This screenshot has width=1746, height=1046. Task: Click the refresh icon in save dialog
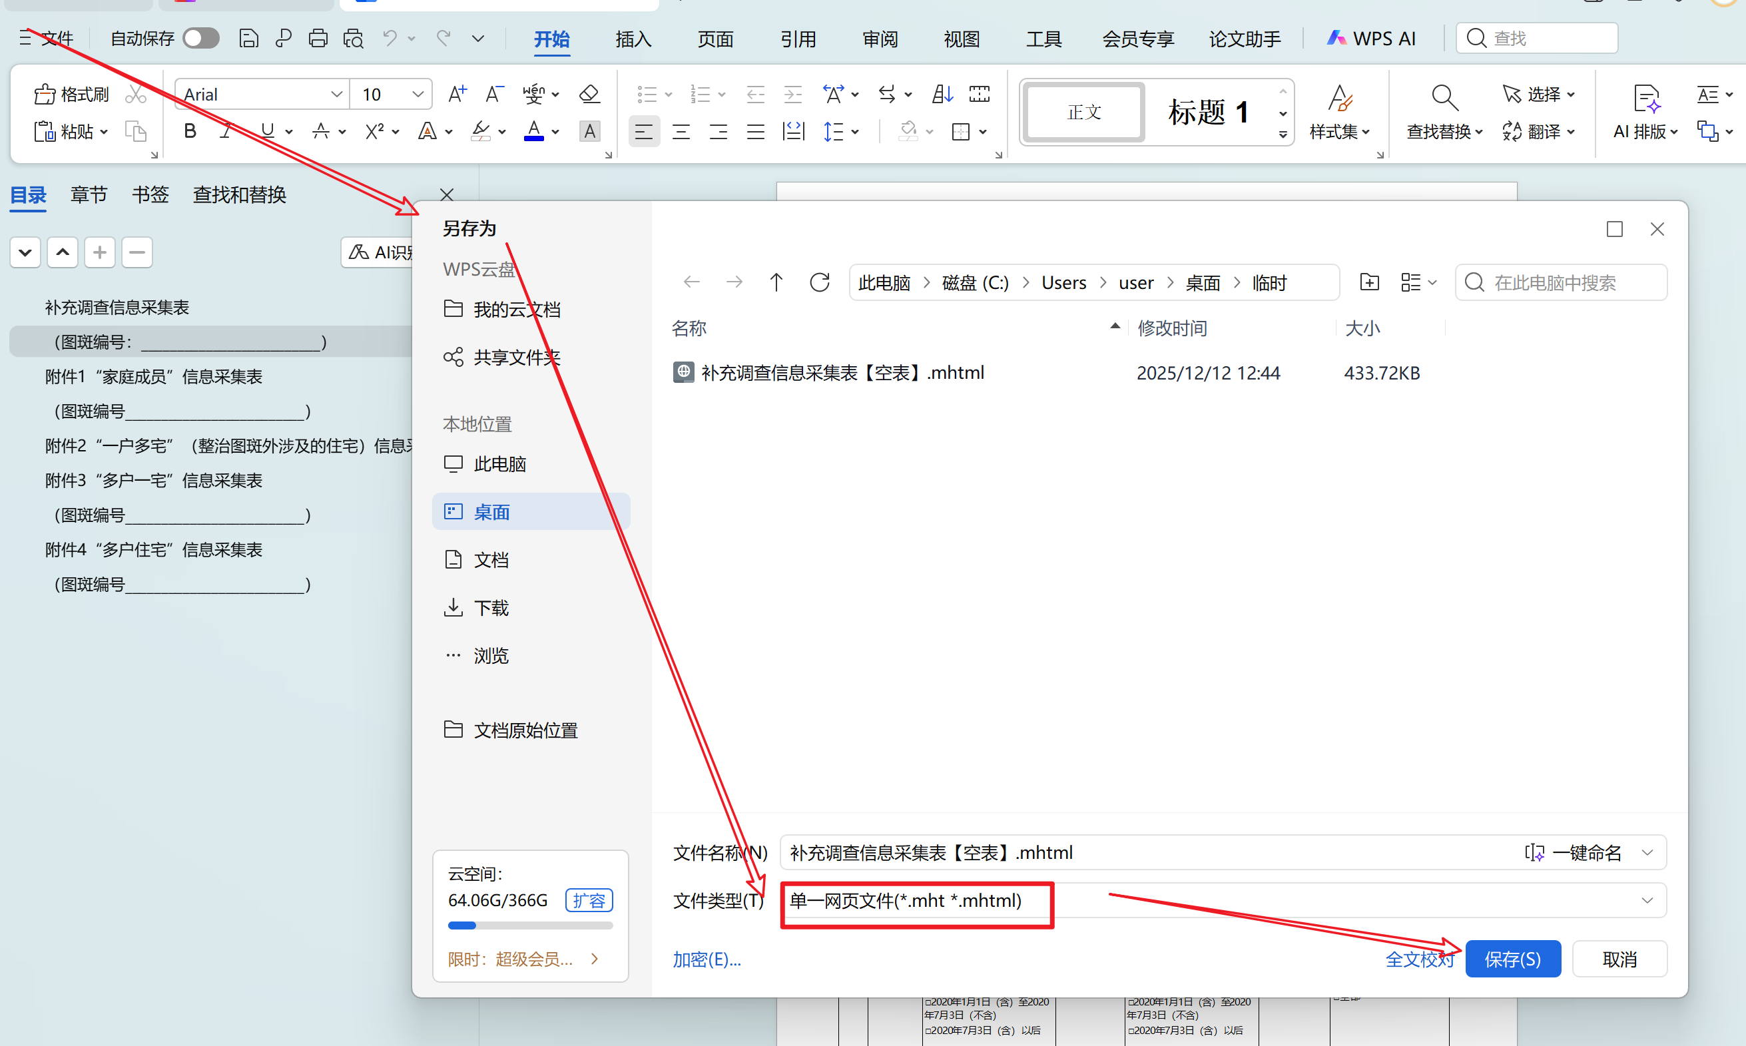click(819, 283)
